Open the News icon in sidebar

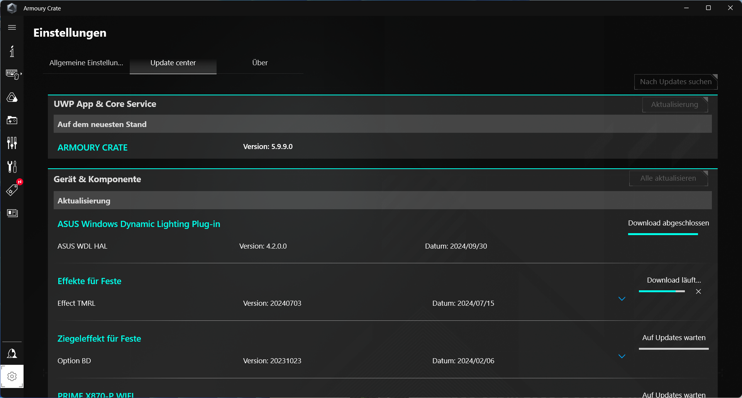(12, 213)
